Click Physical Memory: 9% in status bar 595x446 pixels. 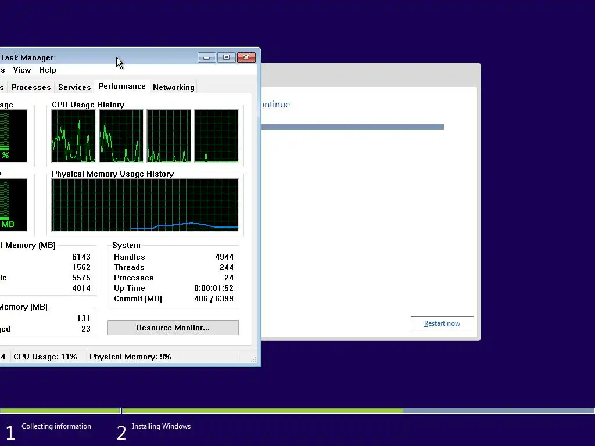130,357
